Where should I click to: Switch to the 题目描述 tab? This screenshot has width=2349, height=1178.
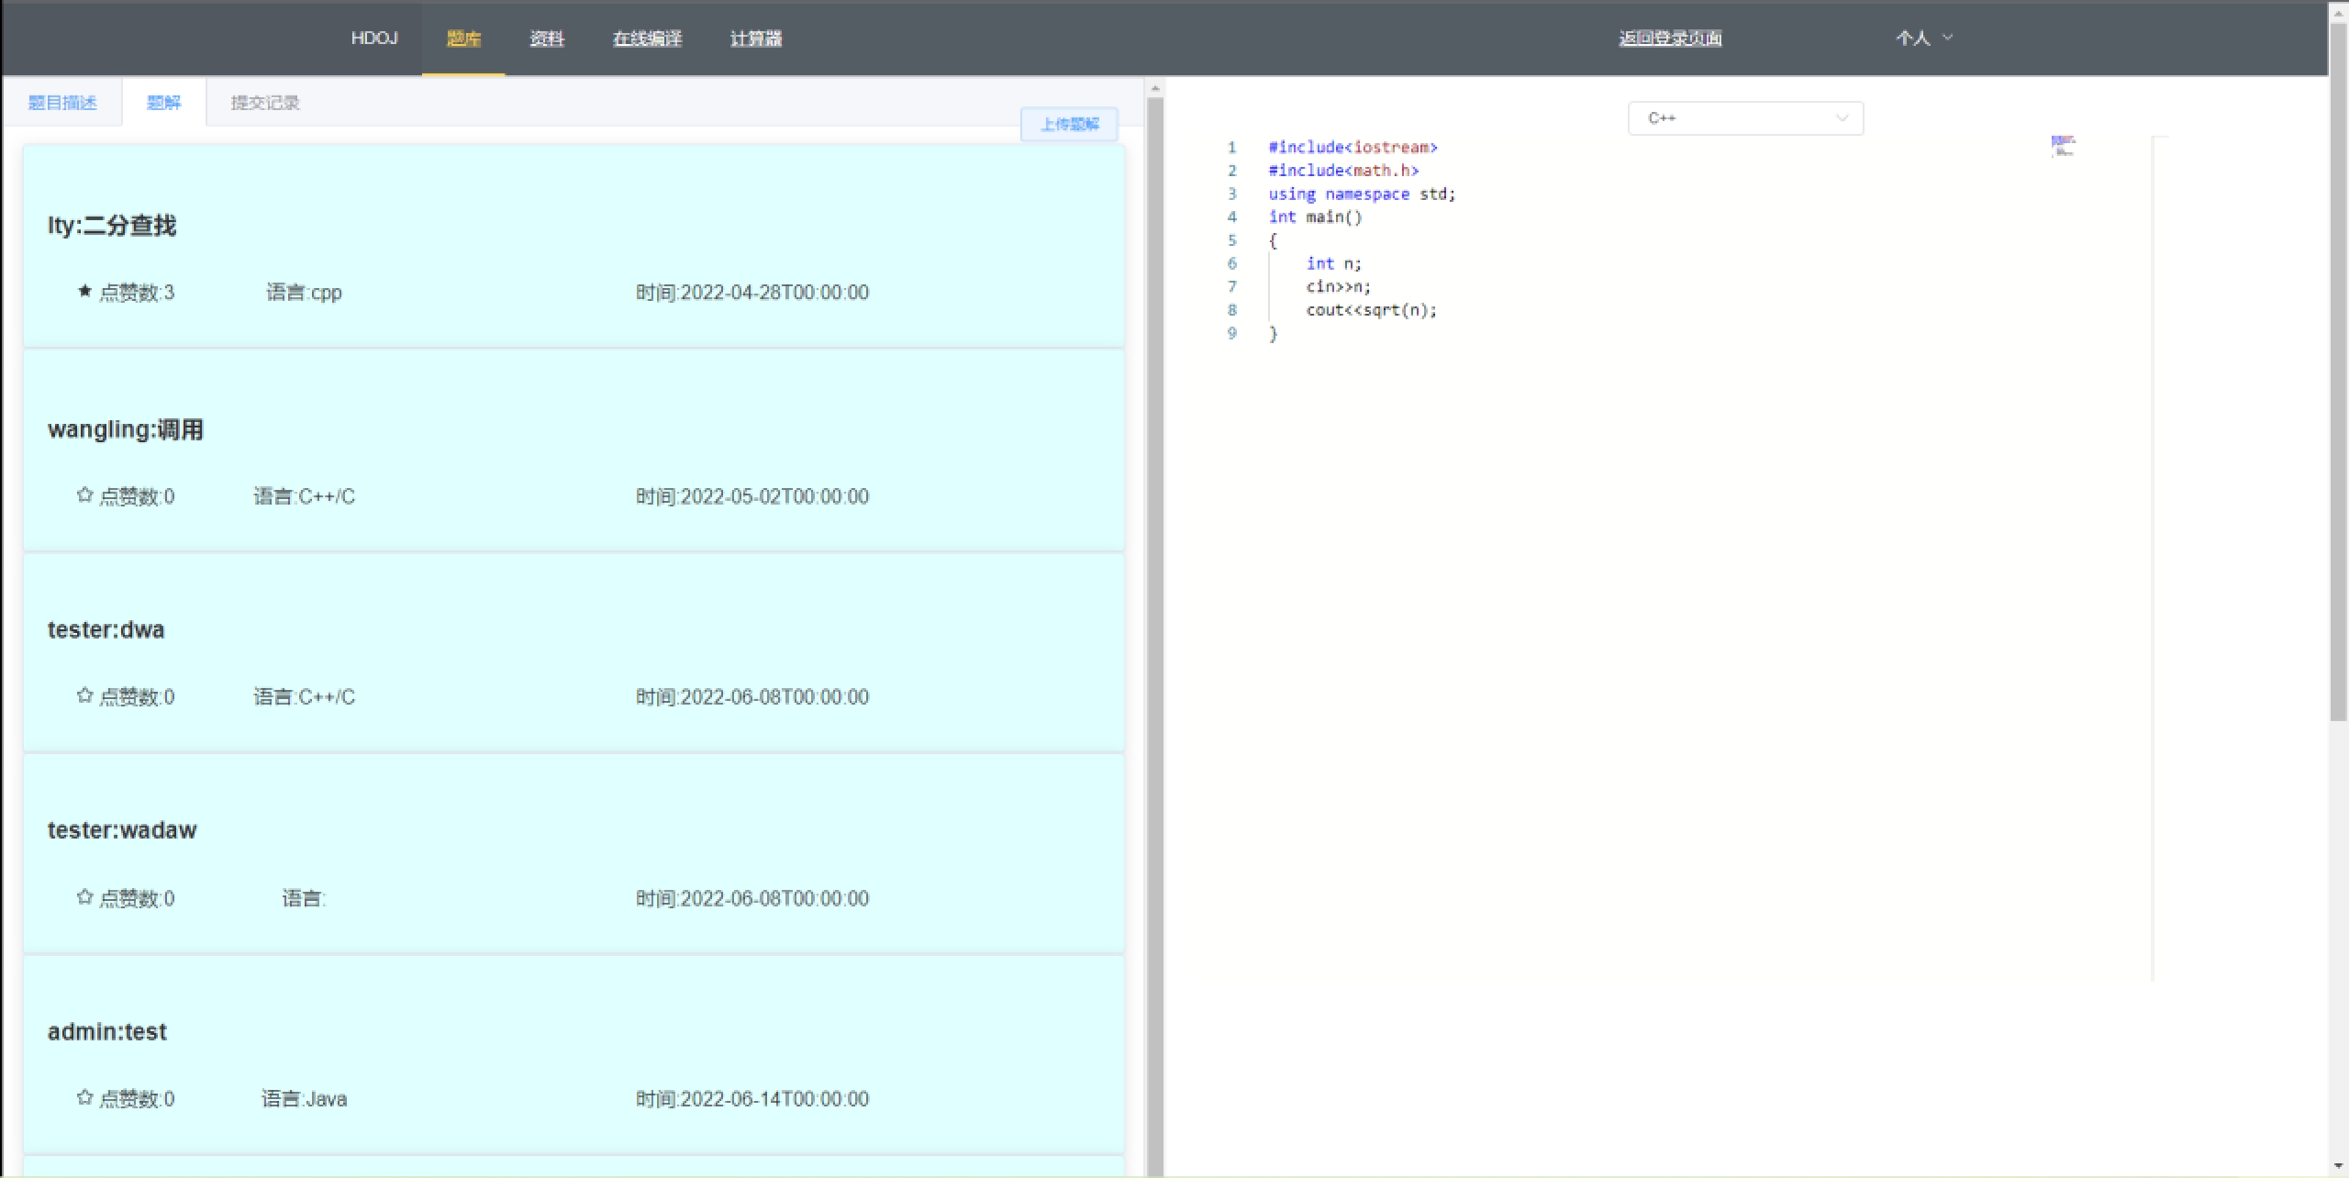click(62, 103)
